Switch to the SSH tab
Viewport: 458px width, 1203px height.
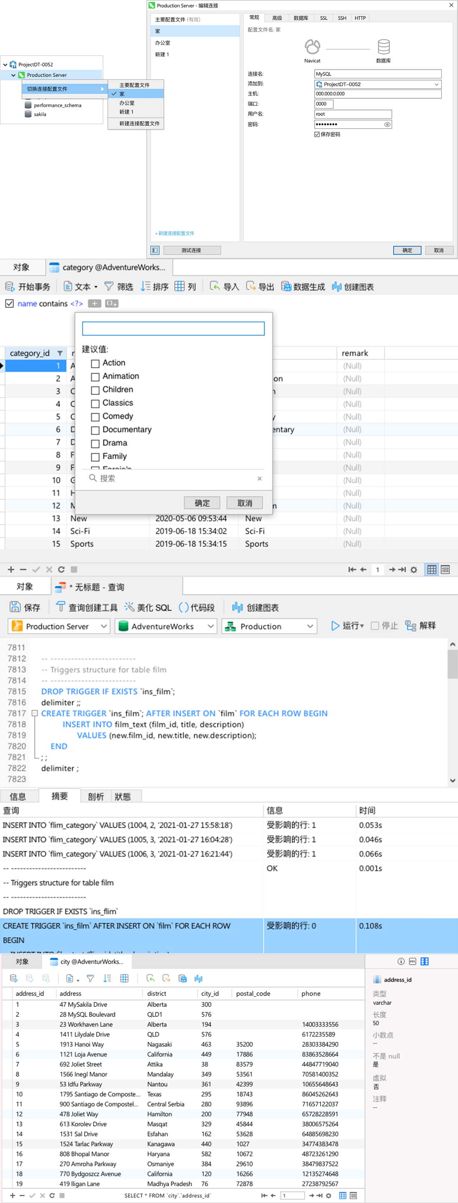(342, 18)
